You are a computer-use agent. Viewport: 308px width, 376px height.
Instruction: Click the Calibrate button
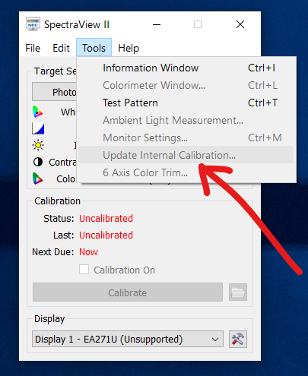[128, 292]
